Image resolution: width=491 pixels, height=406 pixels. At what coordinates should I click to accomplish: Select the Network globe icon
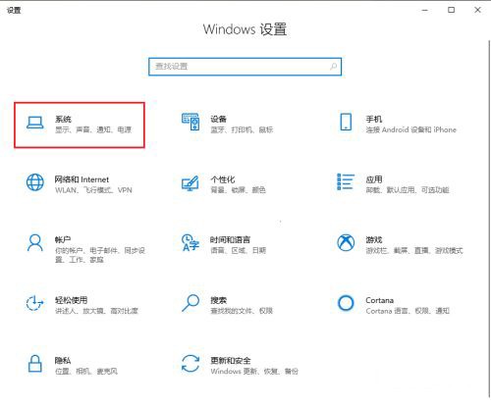pos(35,182)
